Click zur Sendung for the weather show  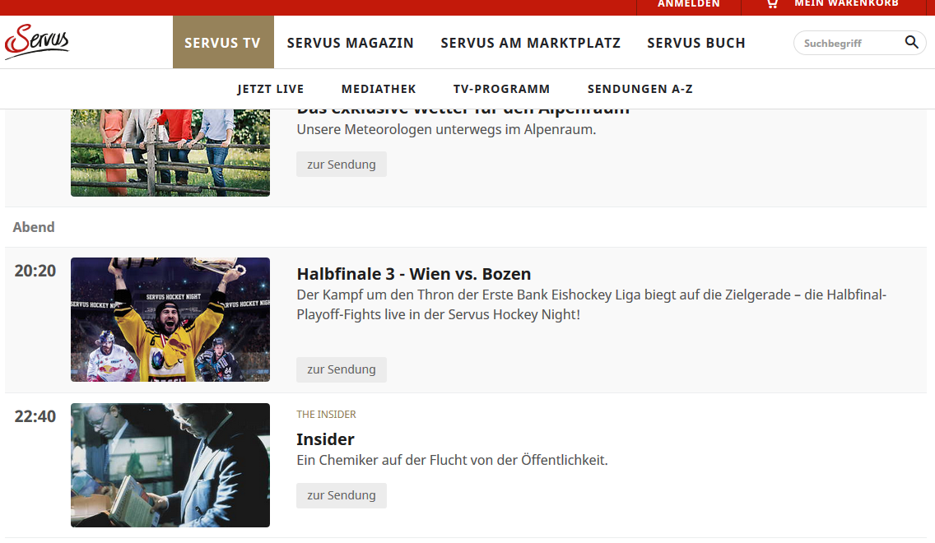[341, 164]
